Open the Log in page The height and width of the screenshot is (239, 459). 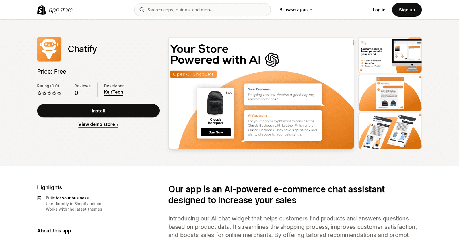coord(379,10)
